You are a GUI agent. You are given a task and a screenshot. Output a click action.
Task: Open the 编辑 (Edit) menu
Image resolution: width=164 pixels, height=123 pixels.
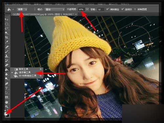27,4
